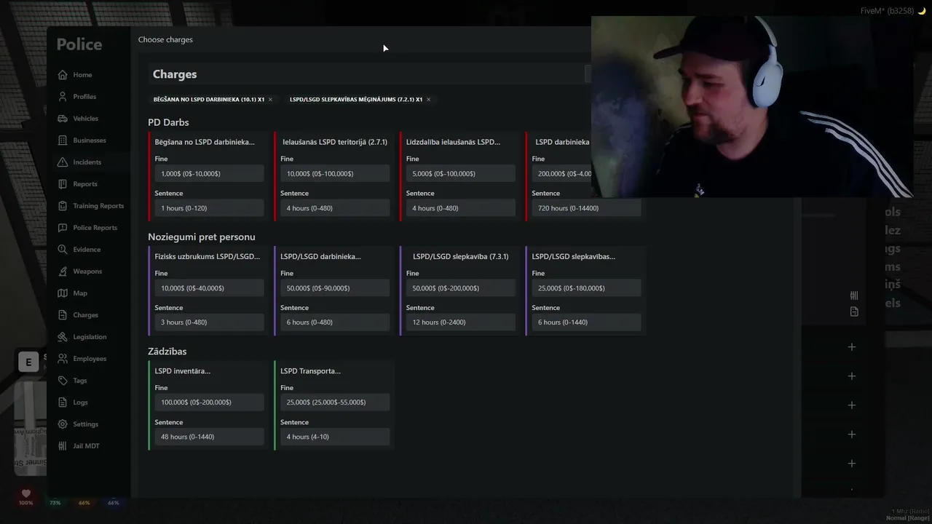Open Profiles via its person icon
The height and width of the screenshot is (524, 932).
tap(63, 97)
